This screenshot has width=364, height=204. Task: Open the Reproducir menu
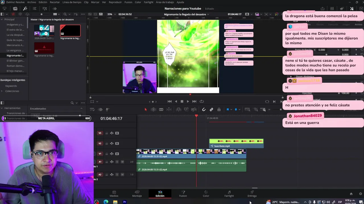pyautogui.click(x=115, y=2)
